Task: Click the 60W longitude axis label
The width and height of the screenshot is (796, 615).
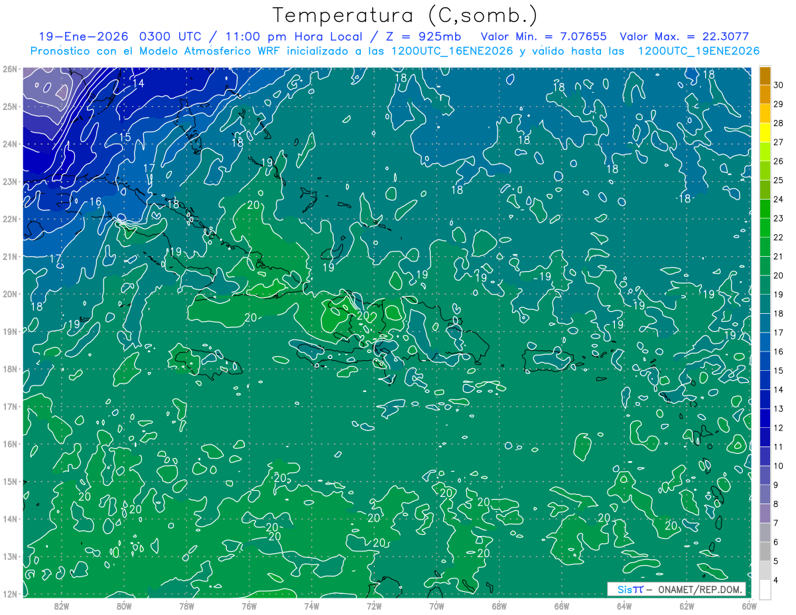Action: click(x=749, y=606)
